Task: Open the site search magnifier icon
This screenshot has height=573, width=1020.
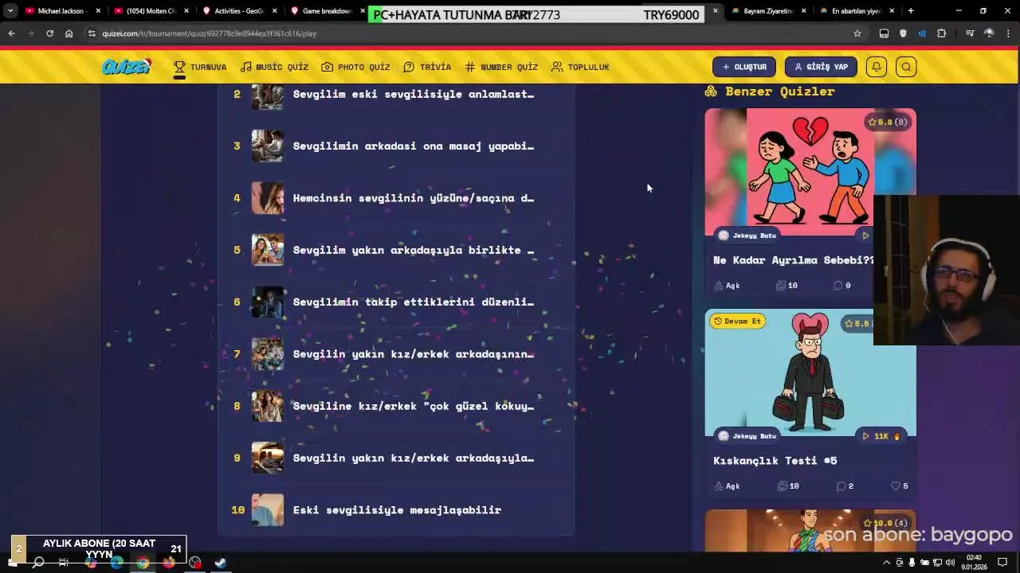Action: [x=906, y=67]
